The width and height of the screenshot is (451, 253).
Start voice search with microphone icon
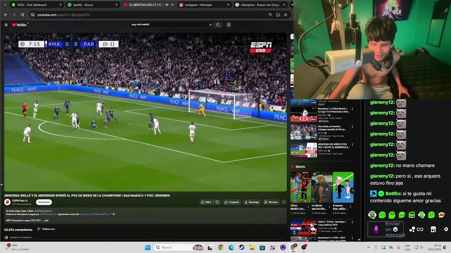[229, 25]
